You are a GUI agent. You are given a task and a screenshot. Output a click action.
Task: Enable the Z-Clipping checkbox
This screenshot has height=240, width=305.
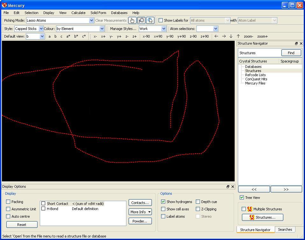tap(198, 209)
